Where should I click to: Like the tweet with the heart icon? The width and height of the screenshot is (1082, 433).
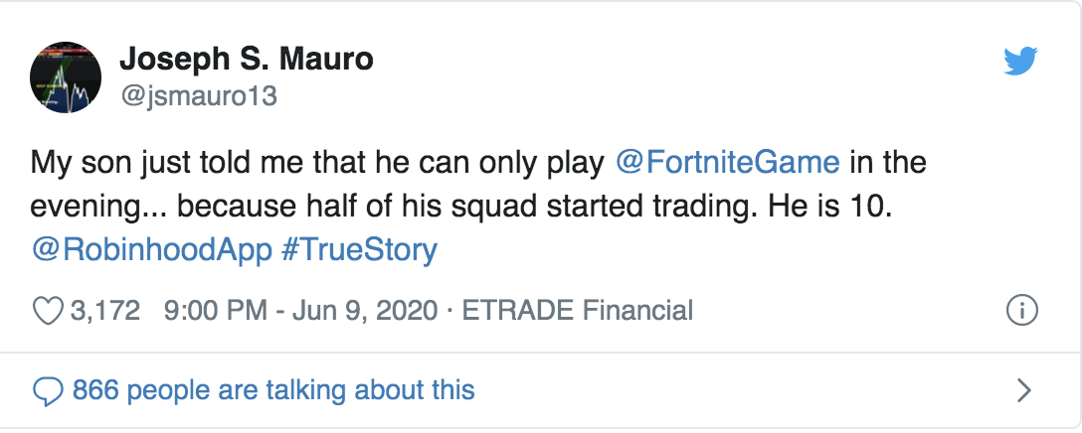[x=48, y=311]
